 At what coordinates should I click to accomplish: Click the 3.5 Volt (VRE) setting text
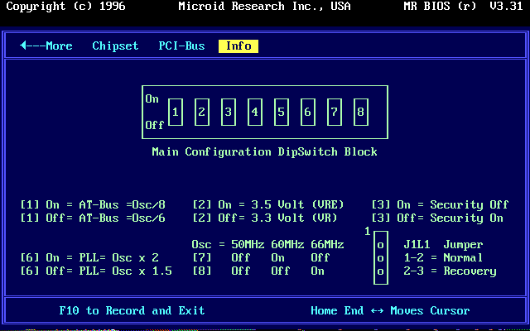click(268, 205)
